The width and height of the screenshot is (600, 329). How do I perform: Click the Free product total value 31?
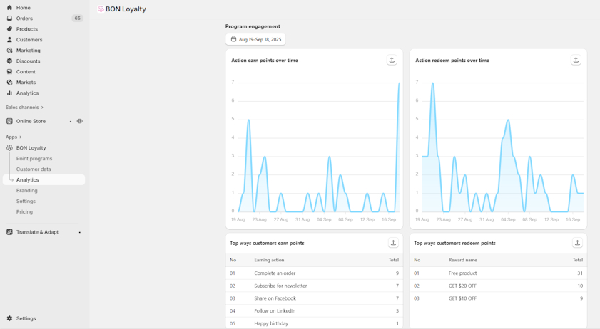(x=580, y=273)
